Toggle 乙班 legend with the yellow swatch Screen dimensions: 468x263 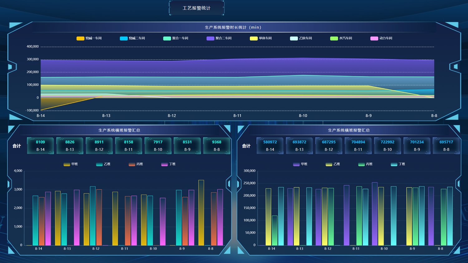(333, 164)
